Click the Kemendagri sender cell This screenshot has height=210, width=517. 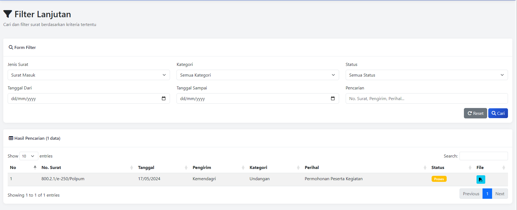point(204,179)
